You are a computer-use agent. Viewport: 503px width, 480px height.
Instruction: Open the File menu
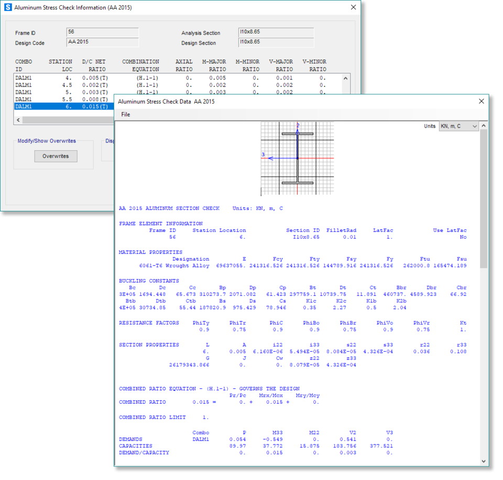[126, 115]
